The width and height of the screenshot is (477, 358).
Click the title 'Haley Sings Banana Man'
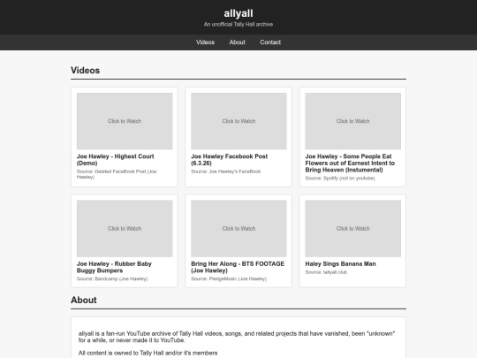tap(340, 264)
